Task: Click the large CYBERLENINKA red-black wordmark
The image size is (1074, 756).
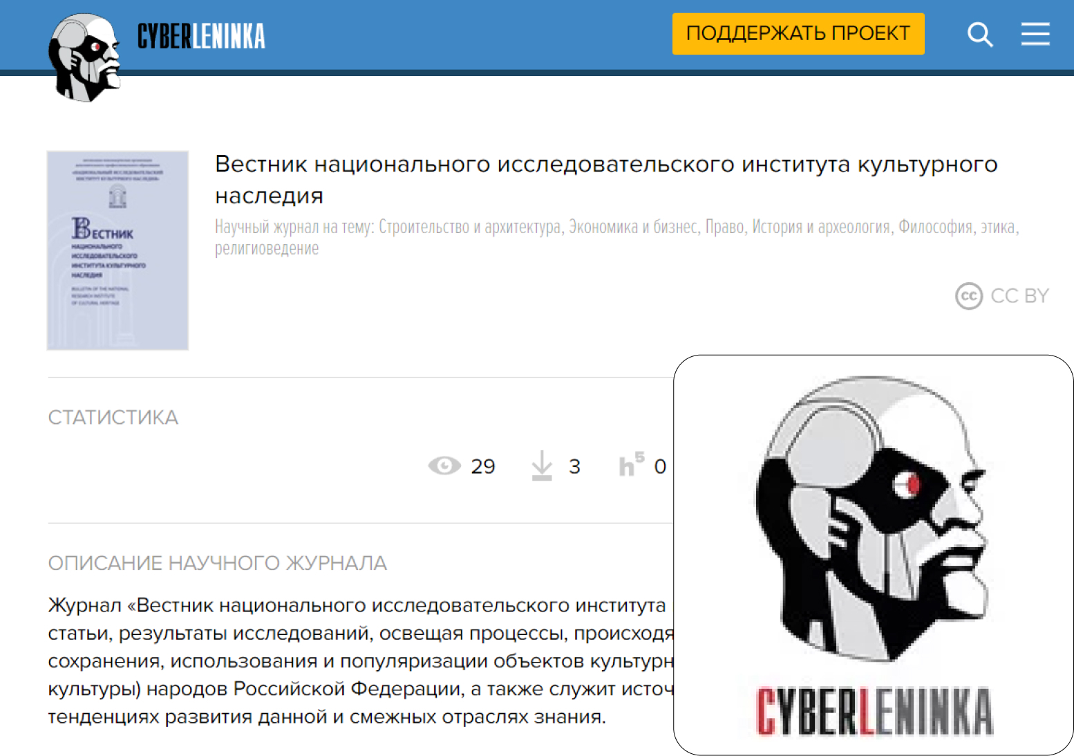Action: [x=874, y=711]
